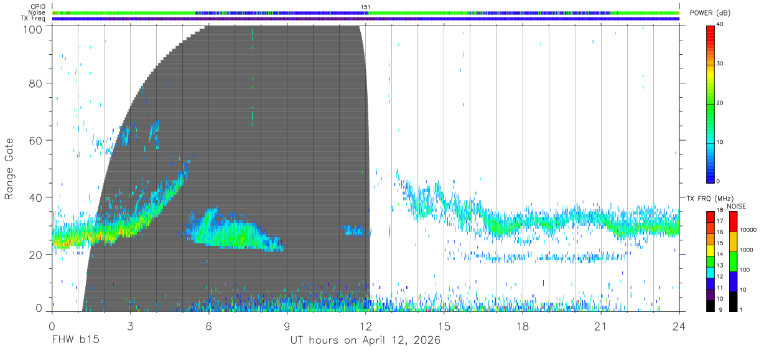Click the UT hour tick label "21"
This screenshot has width=764, height=353.
[601, 326]
